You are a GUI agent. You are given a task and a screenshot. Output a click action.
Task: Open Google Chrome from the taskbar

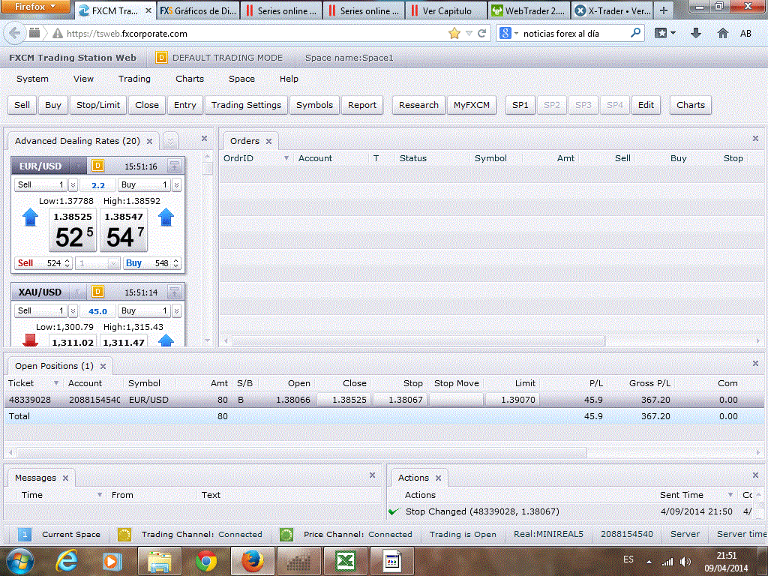pos(206,561)
